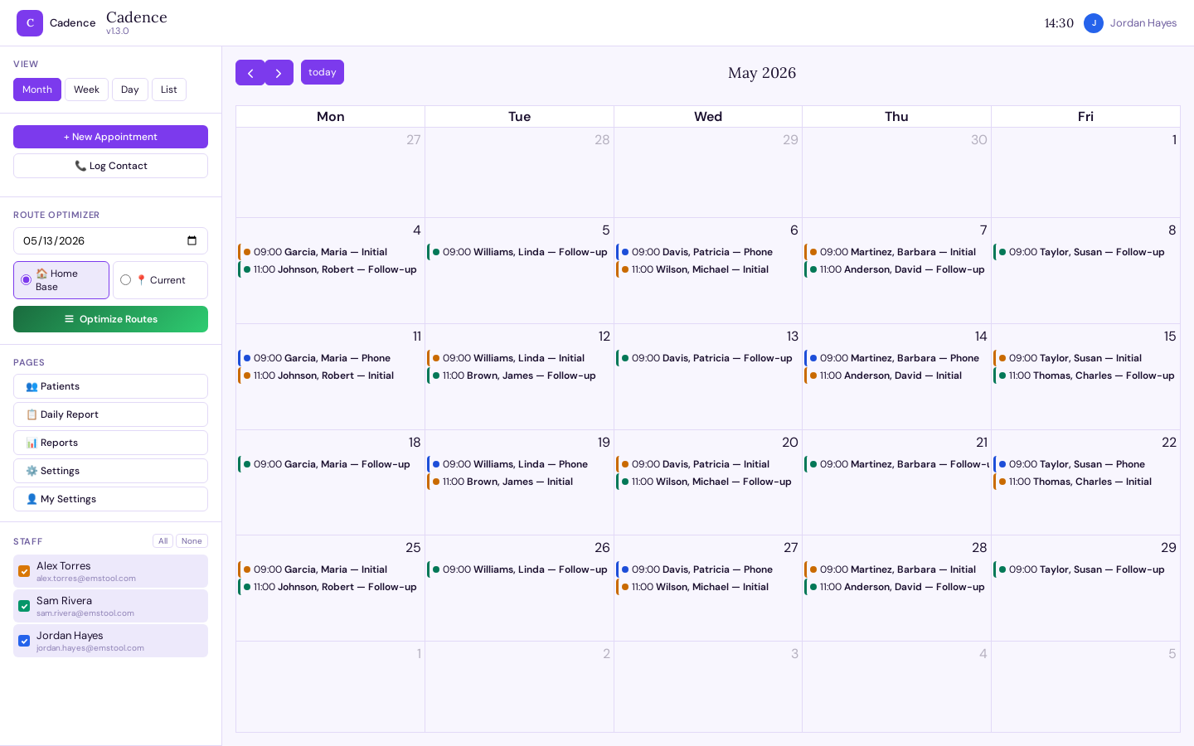The width and height of the screenshot is (1194, 746).
Task: Click Log Contact button
Action: [x=110, y=166]
